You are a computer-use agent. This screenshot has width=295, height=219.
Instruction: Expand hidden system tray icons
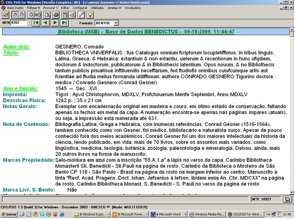pos(269,214)
